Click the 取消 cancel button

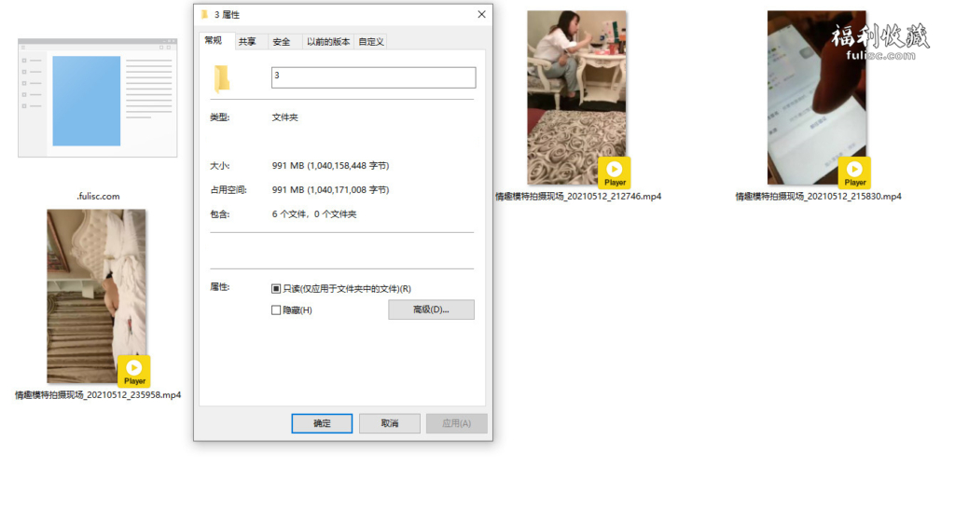pyautogui.click(x=389, y=423)
